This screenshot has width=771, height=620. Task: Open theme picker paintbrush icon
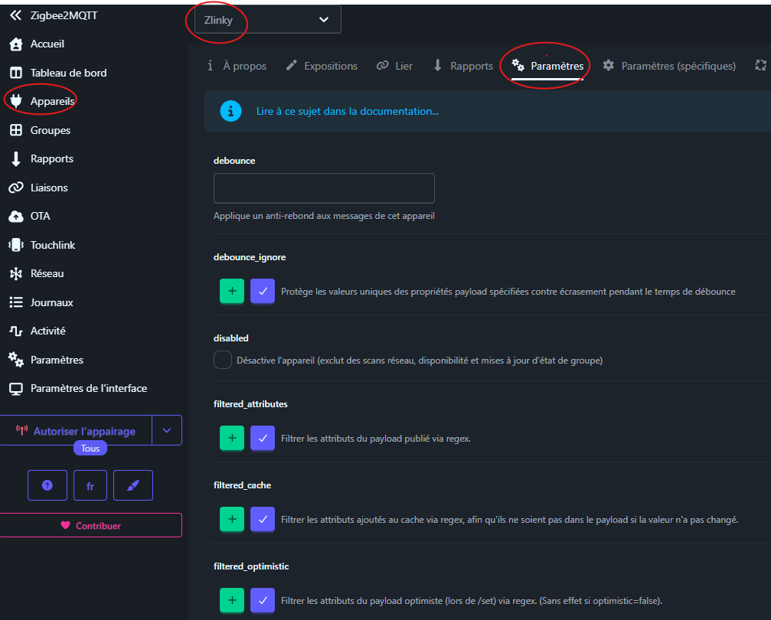[x=133, y=485]
